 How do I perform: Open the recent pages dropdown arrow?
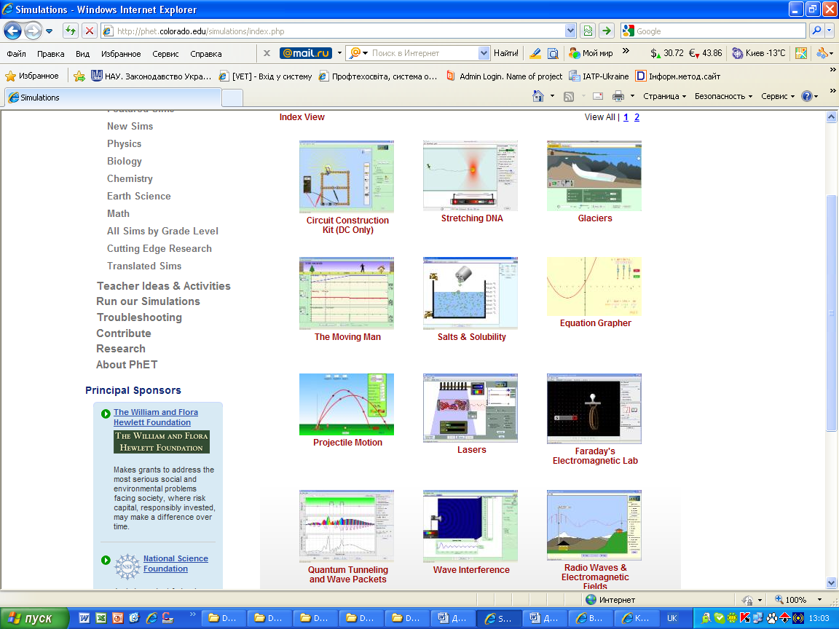pos(50,31)
